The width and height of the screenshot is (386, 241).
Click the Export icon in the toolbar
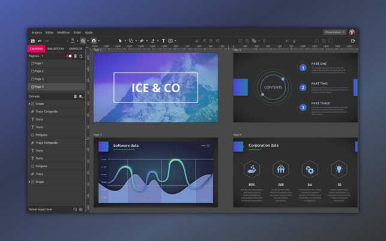click(x=353, y=41)
